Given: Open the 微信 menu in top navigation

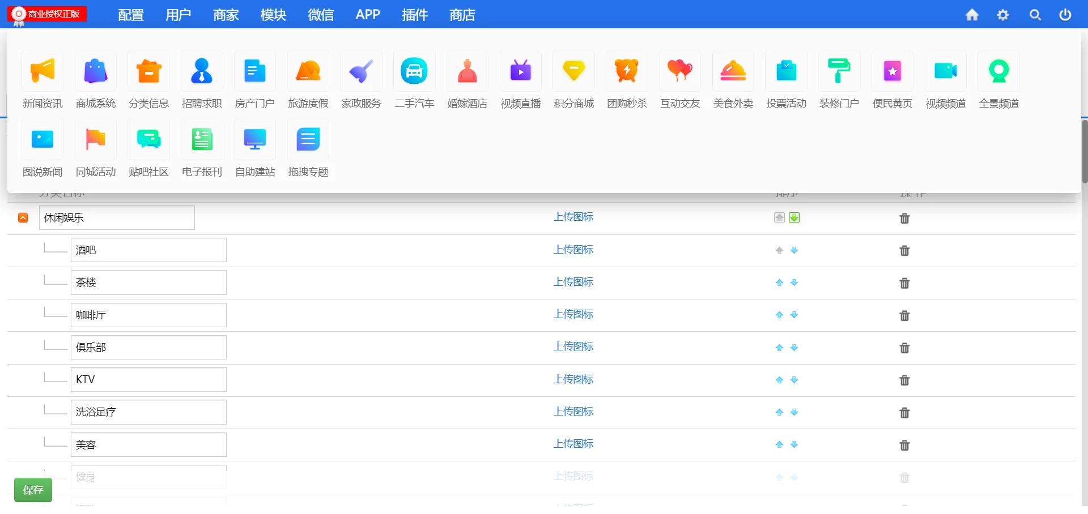Looking at the screenshot, I should [x=321, y=15].
